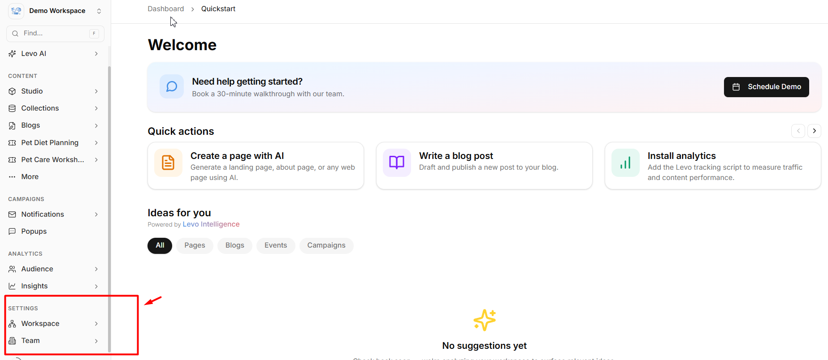Open the Levo Intelligence link
Screen dimensions: 828x360
pos(211,224)
